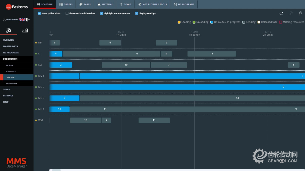Click the Fastems 8760 logo
The height and width of the screenshot is (171, 305).
[17, 7]
